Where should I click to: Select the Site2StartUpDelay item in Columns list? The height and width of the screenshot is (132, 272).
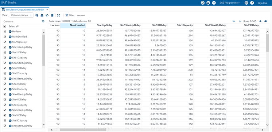[22, 63]
